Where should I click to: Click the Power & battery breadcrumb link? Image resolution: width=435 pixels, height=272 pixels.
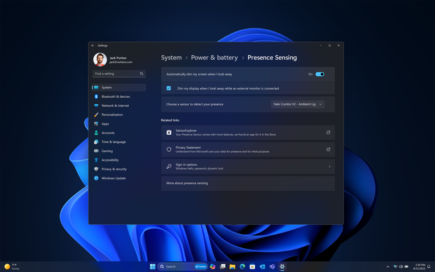pyautogui.click(x=215, y=57)
